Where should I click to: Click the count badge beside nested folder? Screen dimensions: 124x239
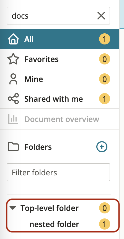pos(105,224)
